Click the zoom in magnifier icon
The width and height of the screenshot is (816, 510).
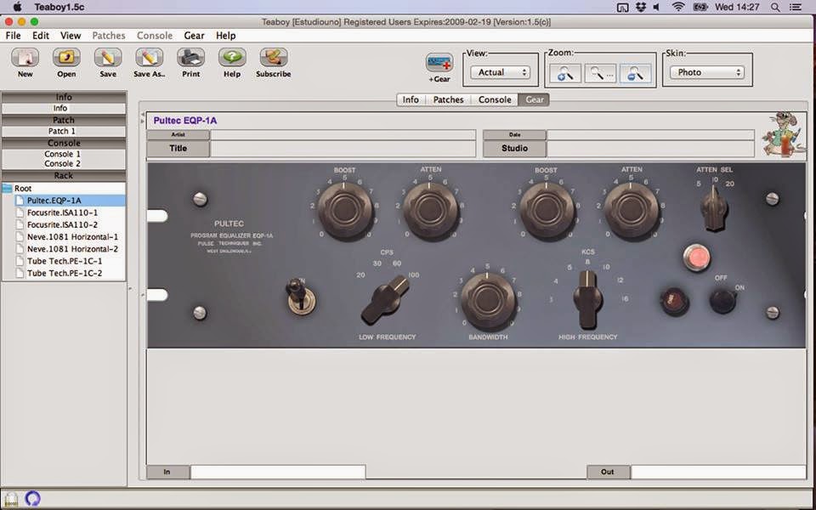565,74
